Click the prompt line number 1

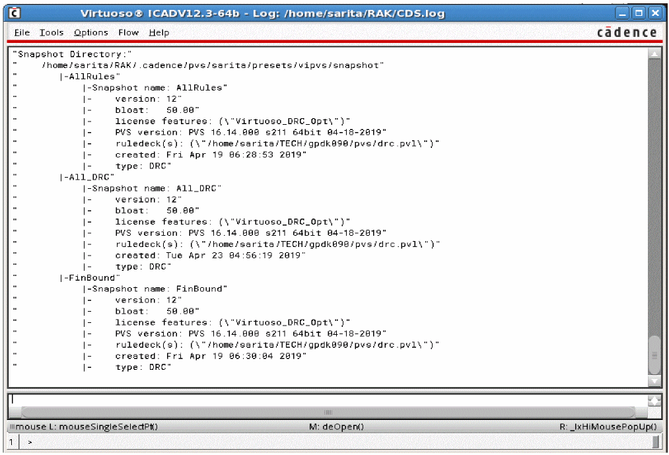11,442
